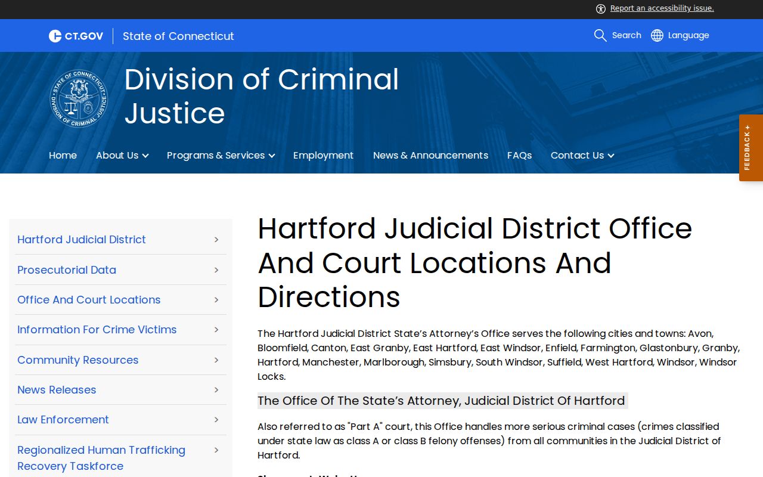Expand the Hartford Judicial District chevron

pyautogui.click(x=216, y=240)
